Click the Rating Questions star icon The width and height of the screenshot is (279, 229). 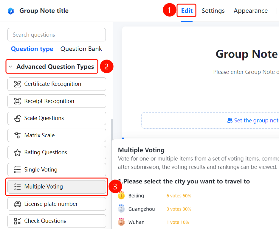[17, 152]
